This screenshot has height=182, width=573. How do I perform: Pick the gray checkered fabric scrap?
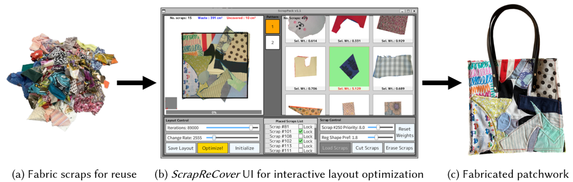pyautogui.click(x=393, y=67)
